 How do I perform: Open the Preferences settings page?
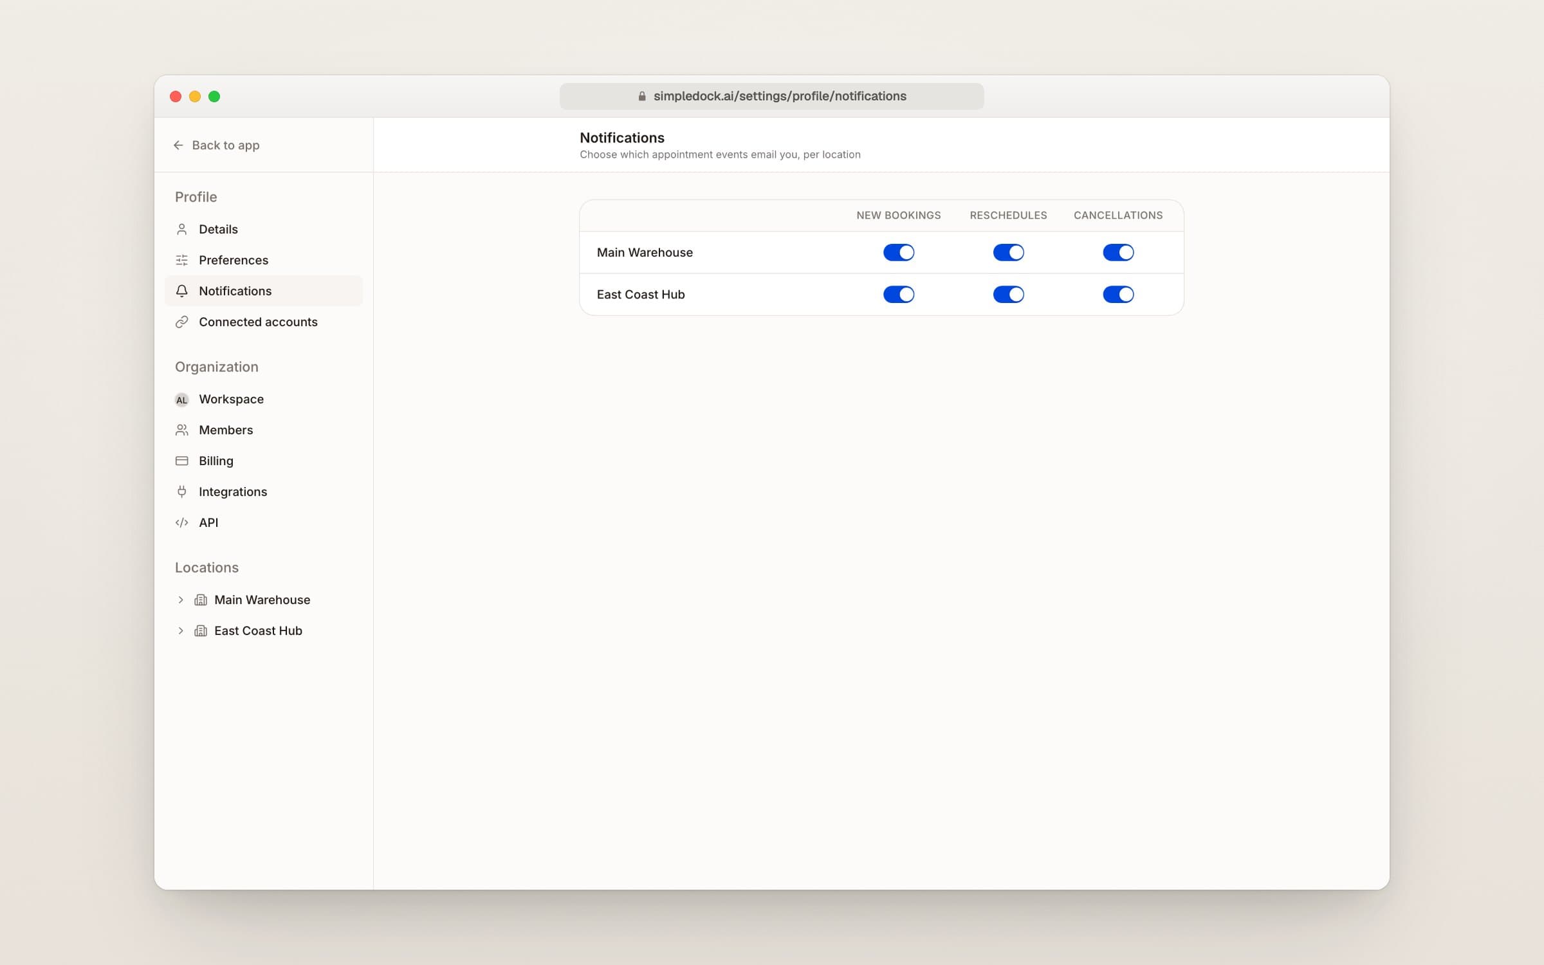(264, 260)
